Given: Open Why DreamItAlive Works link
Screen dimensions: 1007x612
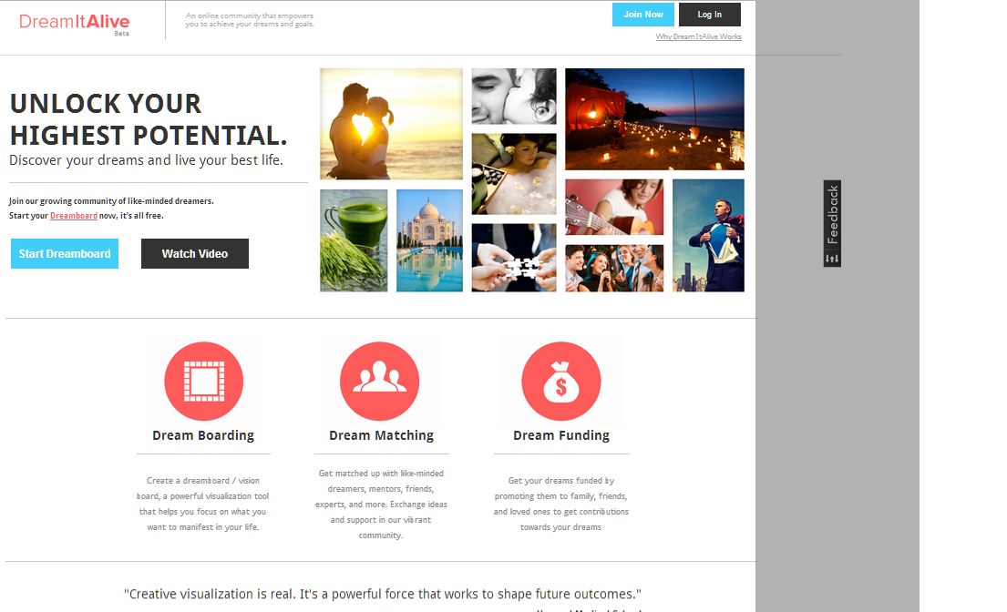Looking at the screenshot, I should click(x=698, y=36).
